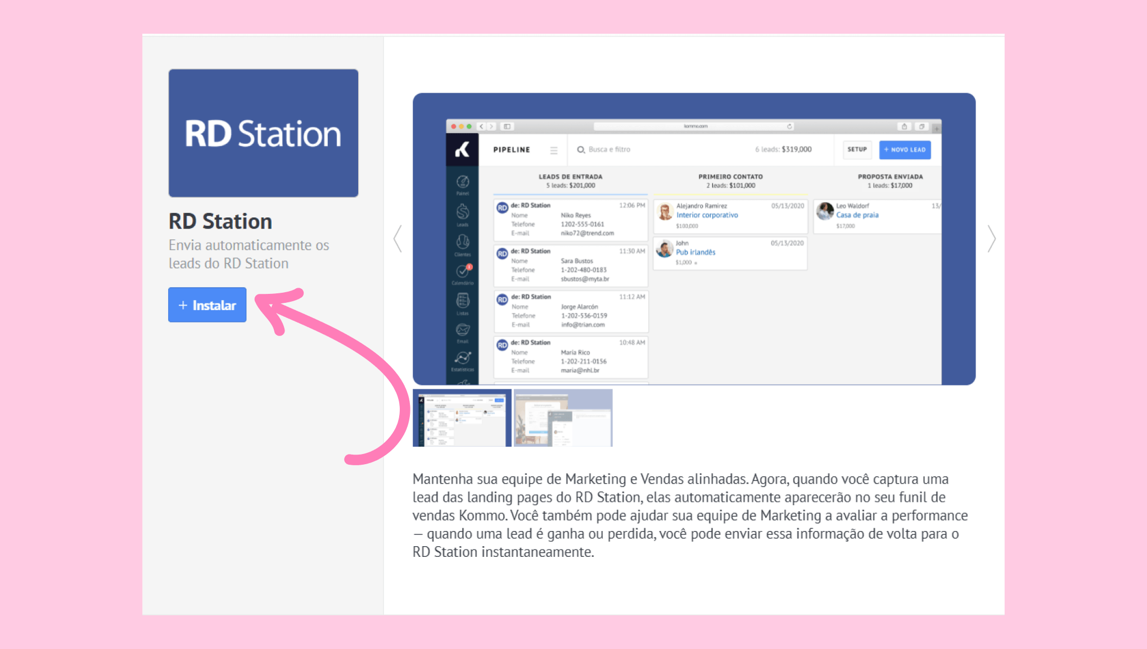Open the Pipeline hamburger menu
The image size is (1147, 649).
[x=554, y=150]
